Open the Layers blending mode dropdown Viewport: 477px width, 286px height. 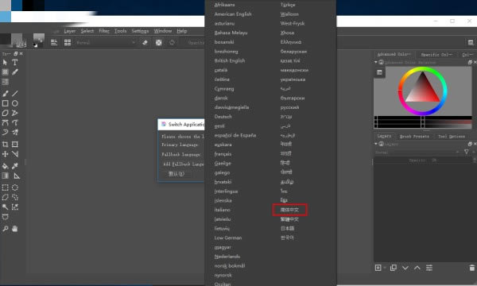coord(417,153)
